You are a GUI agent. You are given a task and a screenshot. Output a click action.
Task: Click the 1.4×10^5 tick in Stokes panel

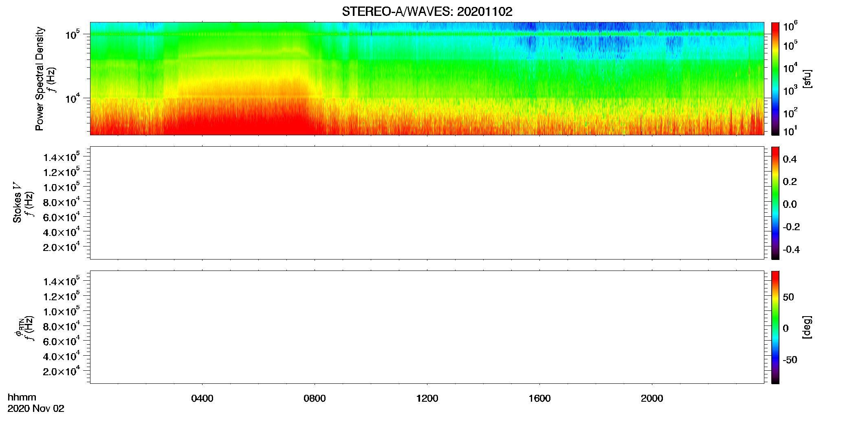[61, 157]
